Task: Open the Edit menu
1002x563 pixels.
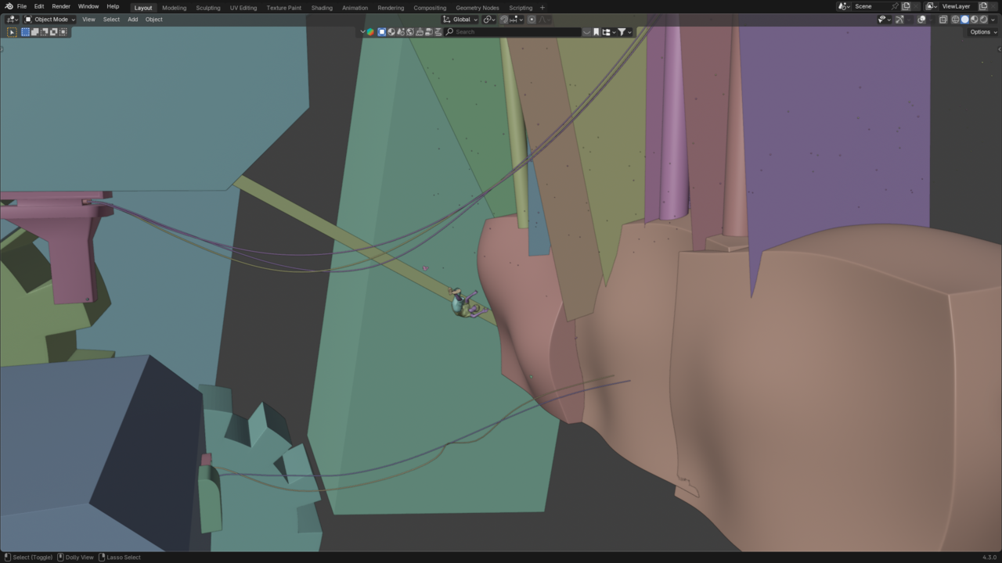Action: 38,6
